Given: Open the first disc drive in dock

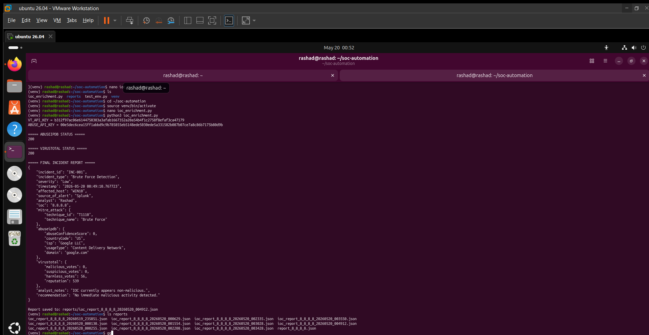Looking at the screenshot, I should point(15,173).
